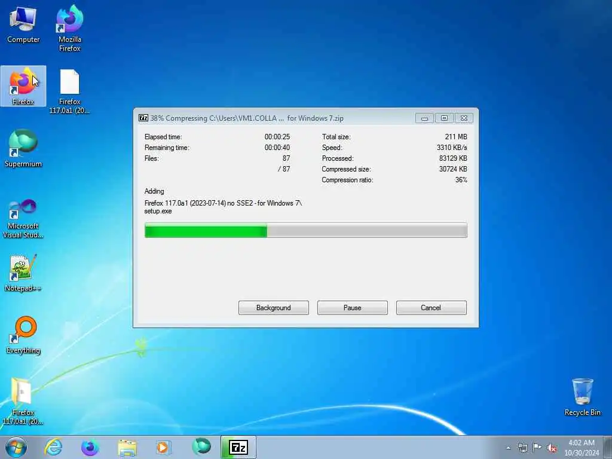Click the green compression progress bar
Screen dimensions: 612x459
(305, 230)
